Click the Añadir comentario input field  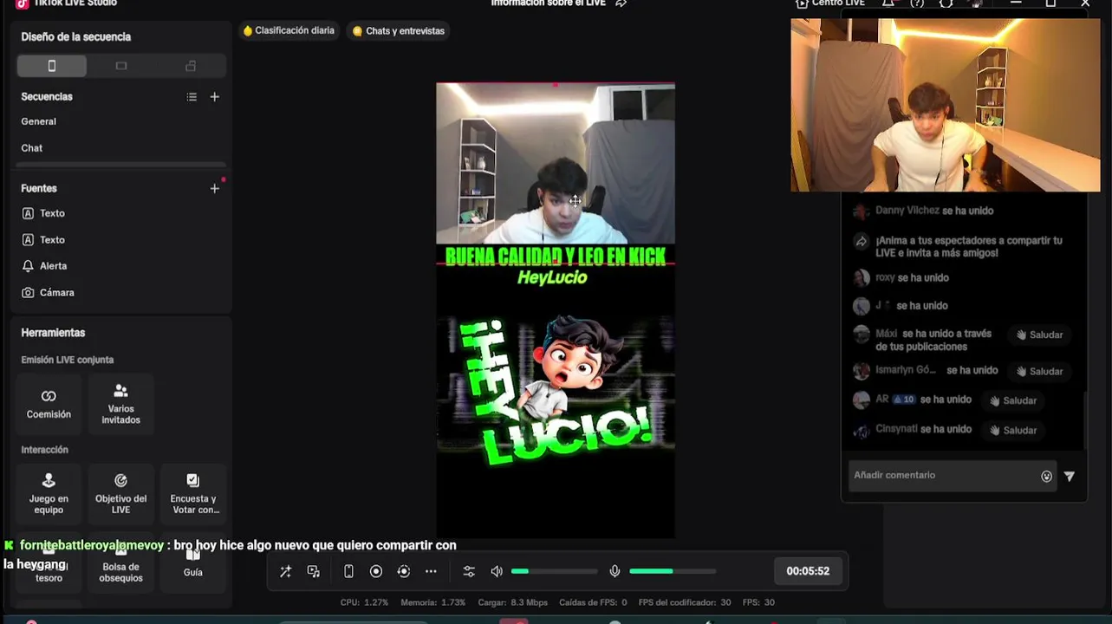click(952, 475)
